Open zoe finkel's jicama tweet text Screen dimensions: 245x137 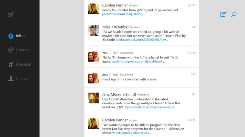129,79
